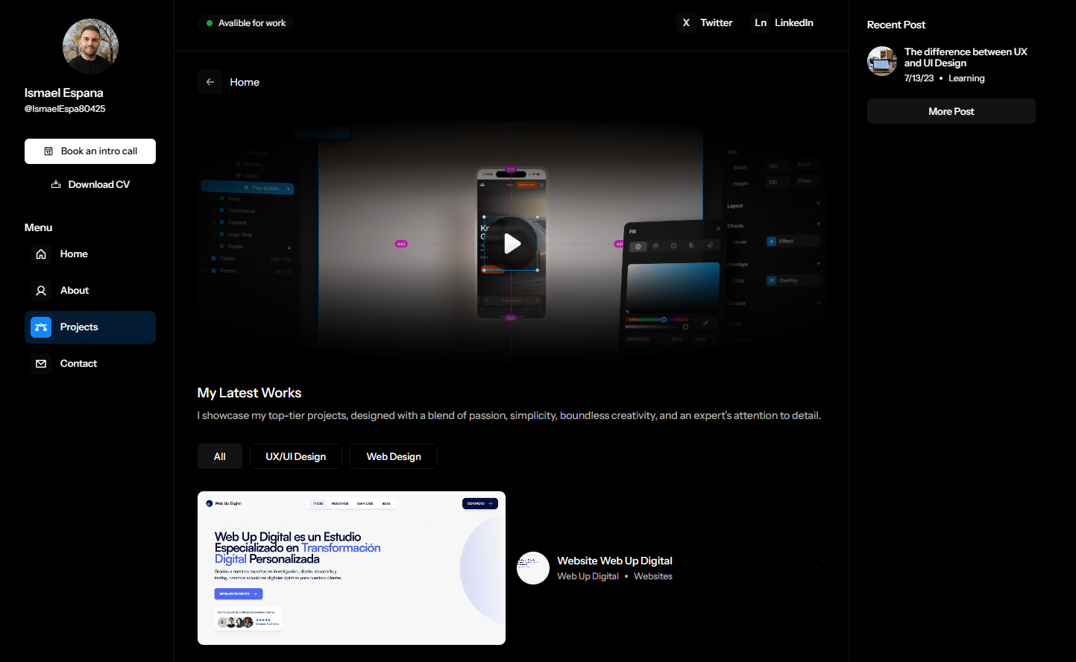Book an intro call

(x=90, y=151)
